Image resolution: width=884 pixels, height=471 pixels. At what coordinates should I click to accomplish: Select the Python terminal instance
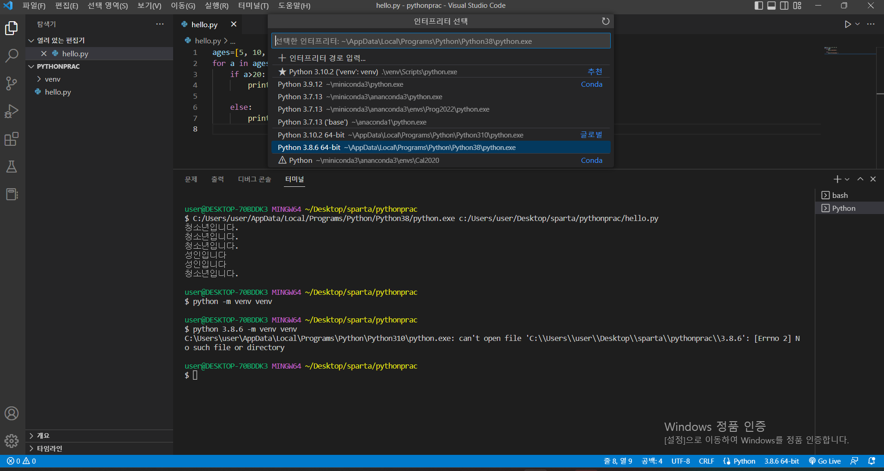click(849, 208)
